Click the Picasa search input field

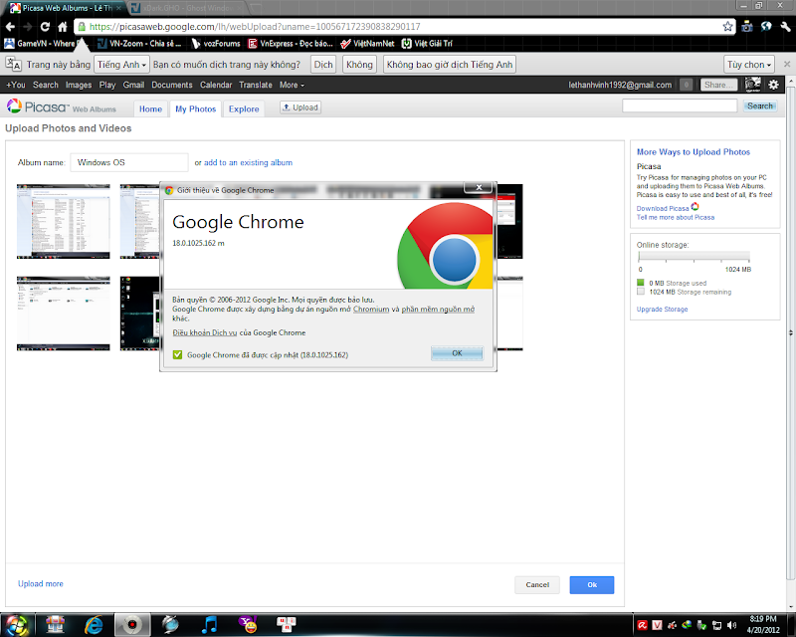click(x=680, y=106)
